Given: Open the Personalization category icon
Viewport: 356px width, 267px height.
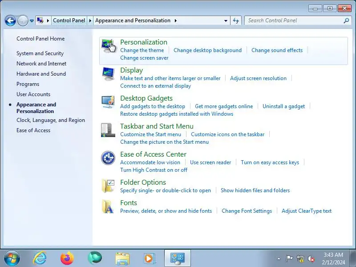Looking at the screenshot, I should click(x=108, y=45).
